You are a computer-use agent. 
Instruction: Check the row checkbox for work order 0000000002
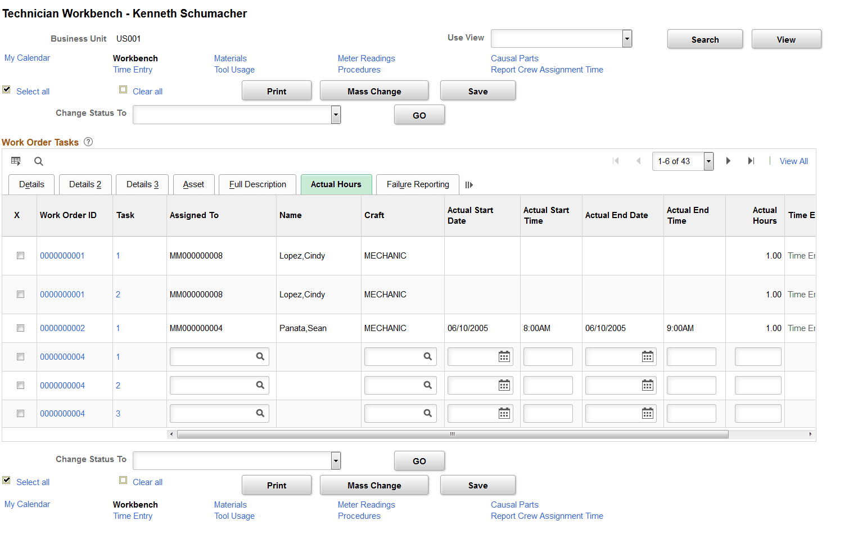coord(20,328)
